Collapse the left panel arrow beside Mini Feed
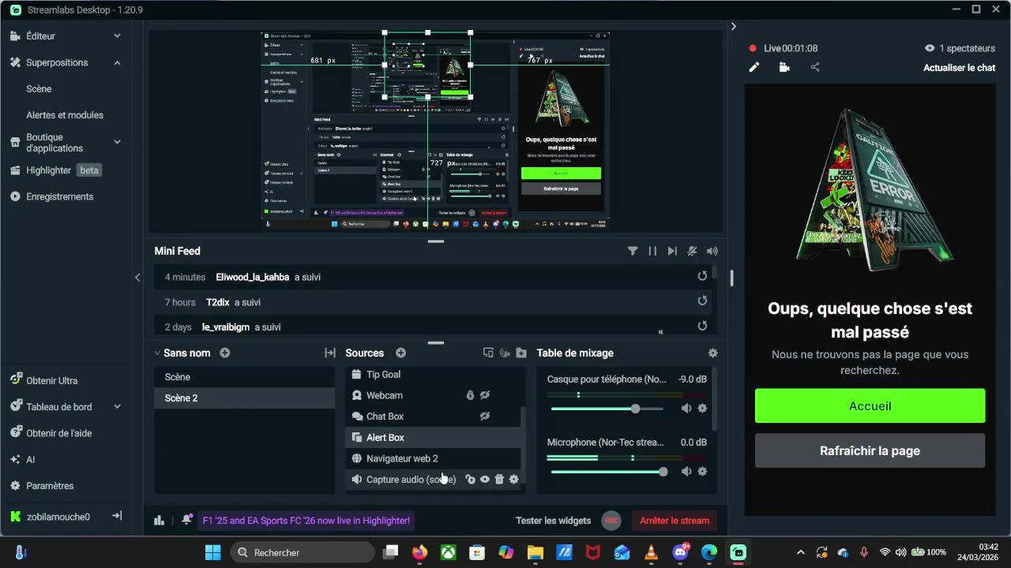1011x568 pixels. [137, 277]
